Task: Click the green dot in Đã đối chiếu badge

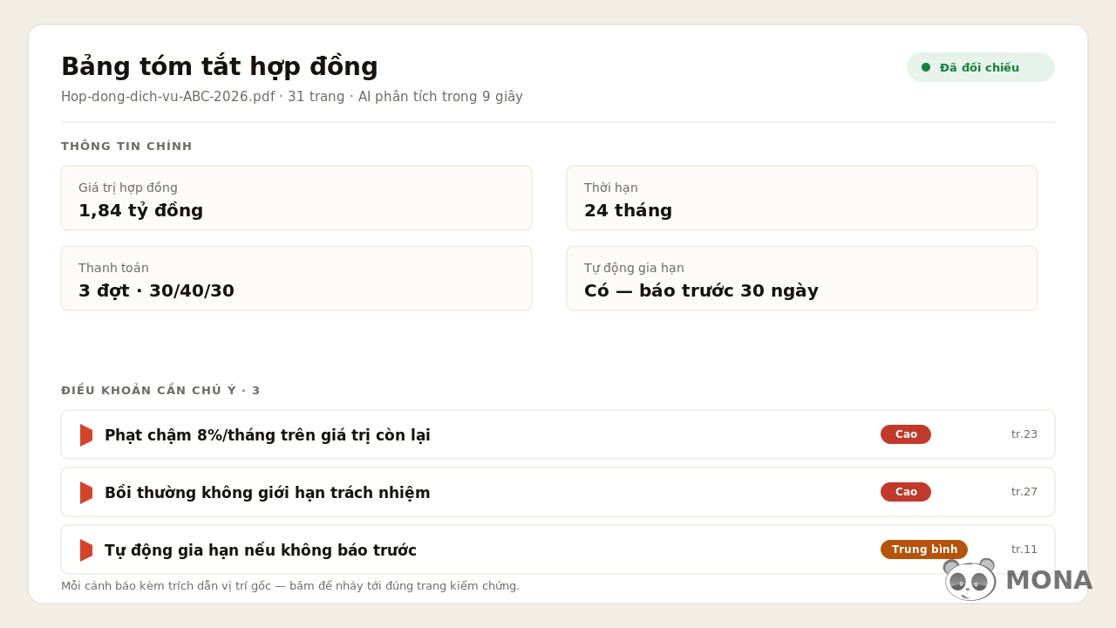Action: pos(926,67)
